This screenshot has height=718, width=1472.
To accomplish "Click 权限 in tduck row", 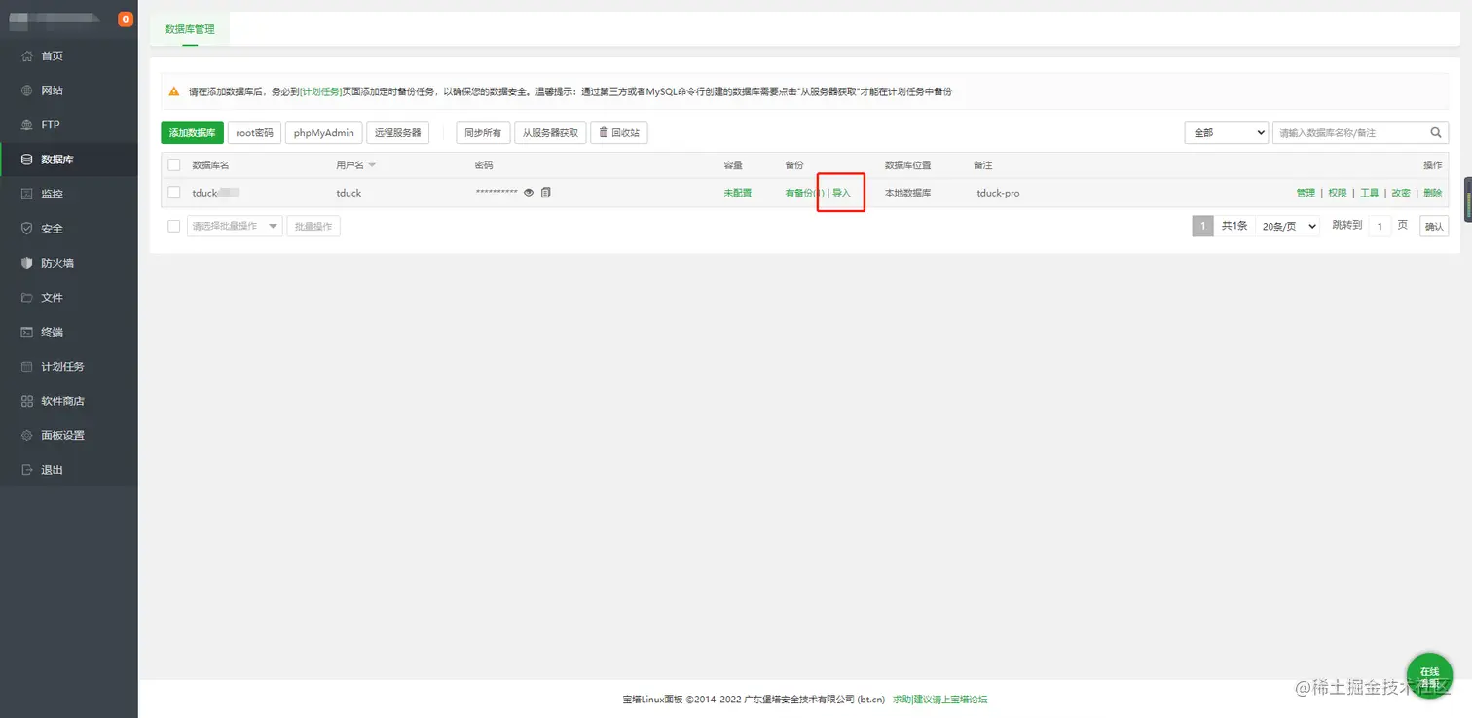I will pyautogui.click(x=1338, y=193).
